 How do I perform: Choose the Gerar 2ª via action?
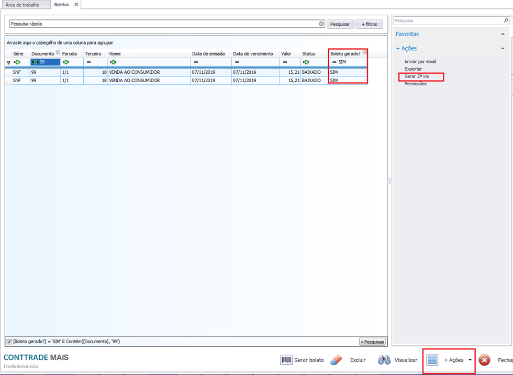coord(417,76)
